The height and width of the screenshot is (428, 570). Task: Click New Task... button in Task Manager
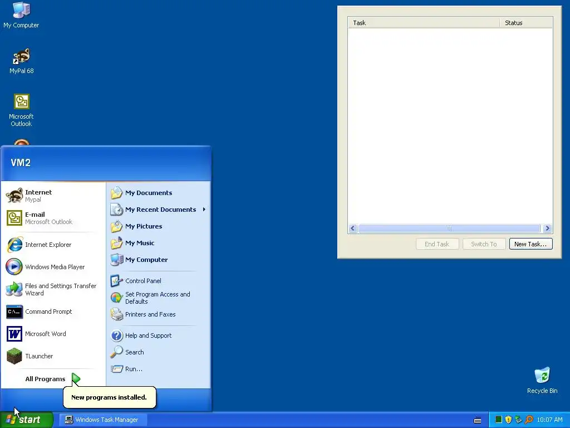click(530, 244)
